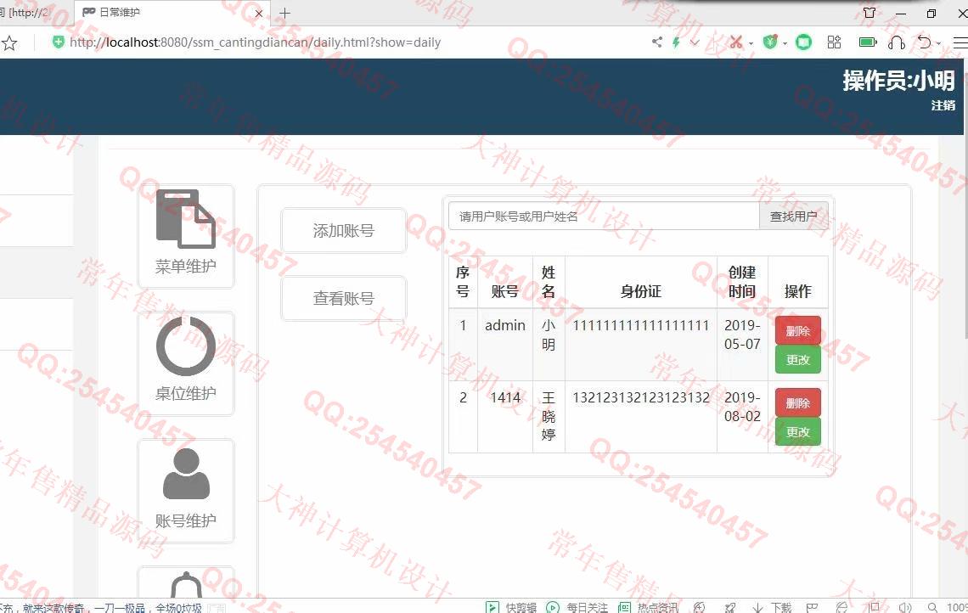Click the flag icon in status bar
Screen dimensions: 968x613
click(x=812, y=607)
